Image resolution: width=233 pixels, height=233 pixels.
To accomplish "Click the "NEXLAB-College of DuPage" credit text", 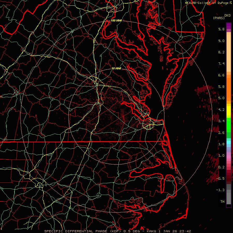I will [x=207, y=3].
